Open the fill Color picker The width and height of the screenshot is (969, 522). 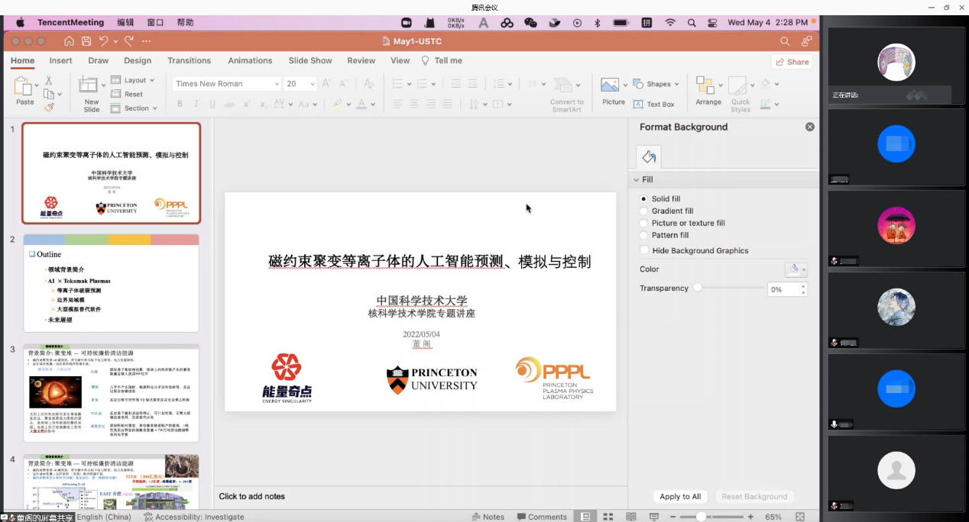(x=796, y=269)
